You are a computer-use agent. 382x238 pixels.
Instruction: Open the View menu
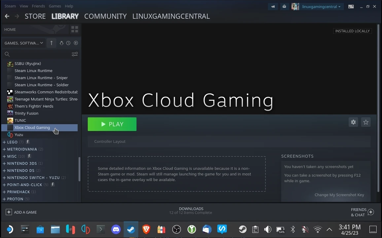(x=24, y=6)
